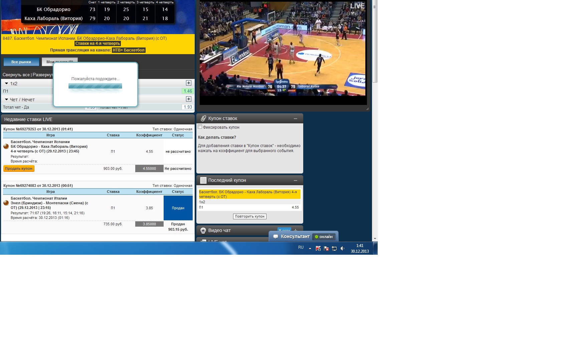Select the 1.46 odds value
This screenshot has height=351, width=561.
(188, 91)
